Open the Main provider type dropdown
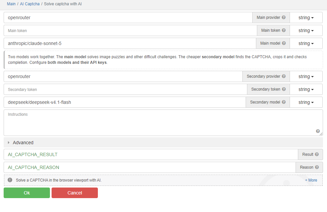The height and width of the screenshot is (212, 327). 306,18
